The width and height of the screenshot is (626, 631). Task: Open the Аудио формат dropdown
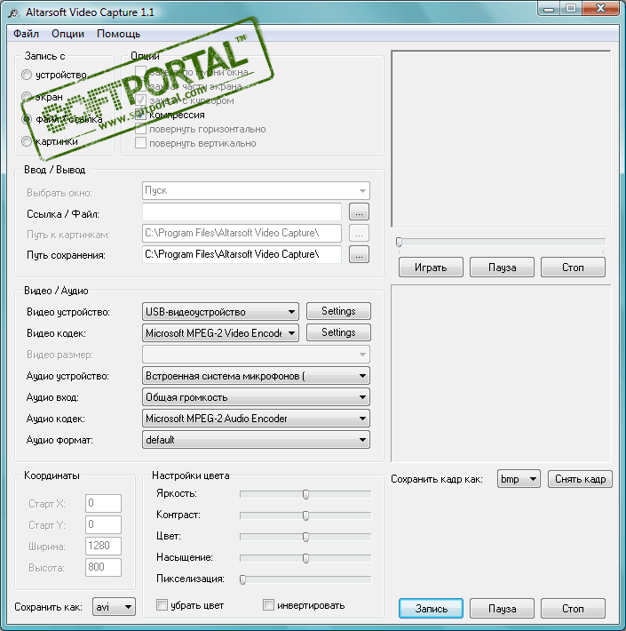coord(256,439)
